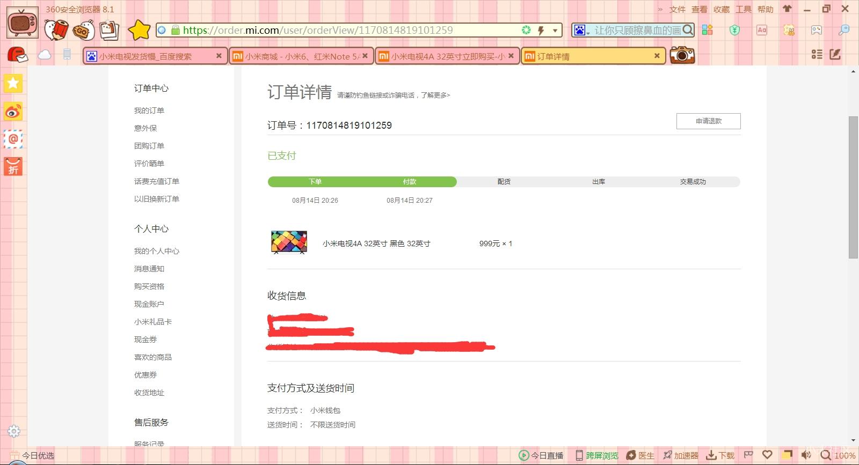This screenshot has width=859, height=465.
Task: Open 以旧换新订单 link
Action: pyautogui.click(x=157, y=199)
